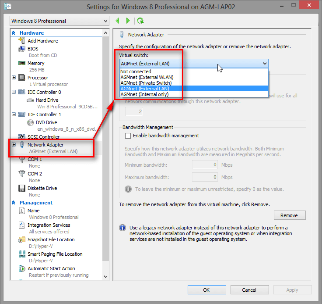This screenshot has height=304, width=322.
Task: Click the green back navigation arrow
Action: [117, 21]
